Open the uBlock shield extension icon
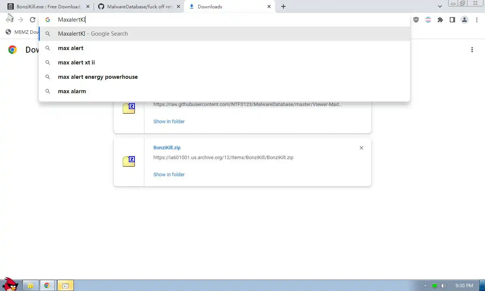485x291 pixels. [x=416, y=20]
